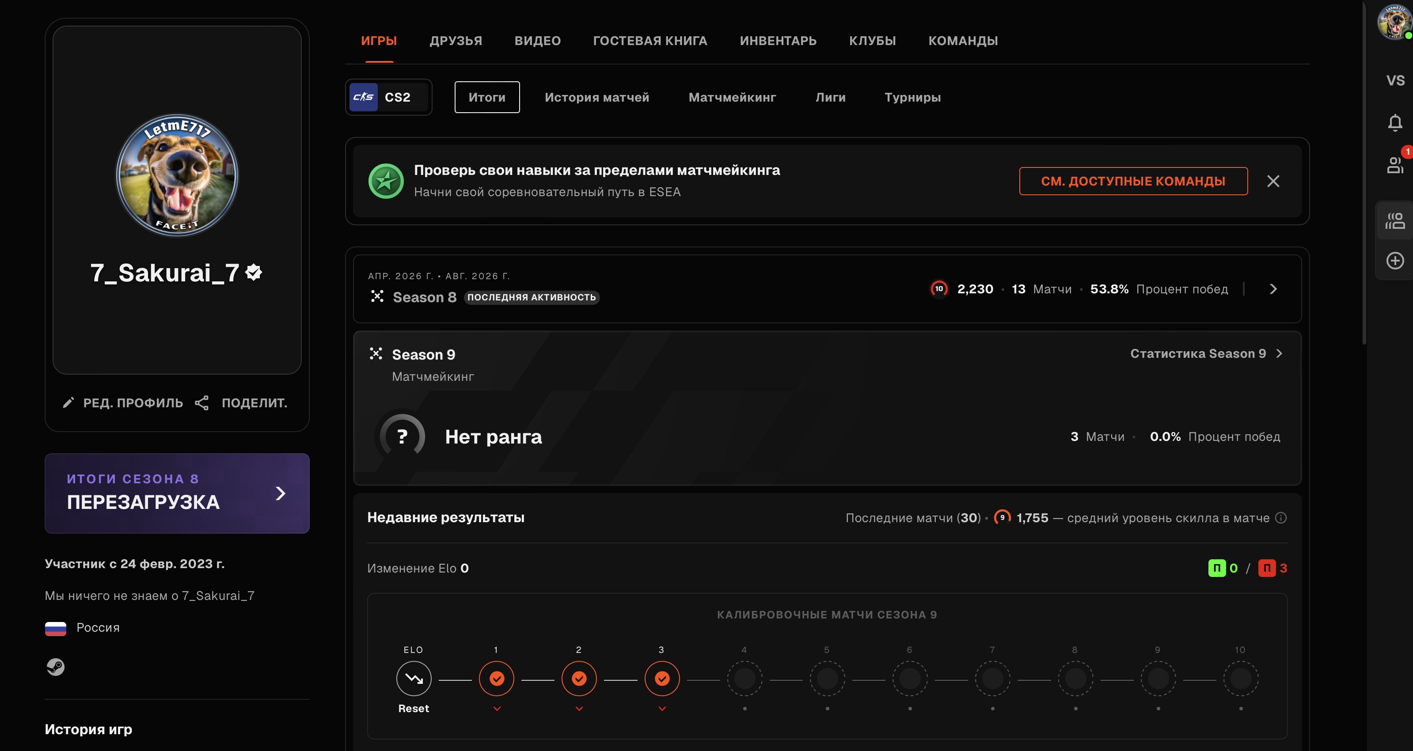Select the История матчей subtab
The width and height of the screenshot is (1413, 751).
(597, 97)
